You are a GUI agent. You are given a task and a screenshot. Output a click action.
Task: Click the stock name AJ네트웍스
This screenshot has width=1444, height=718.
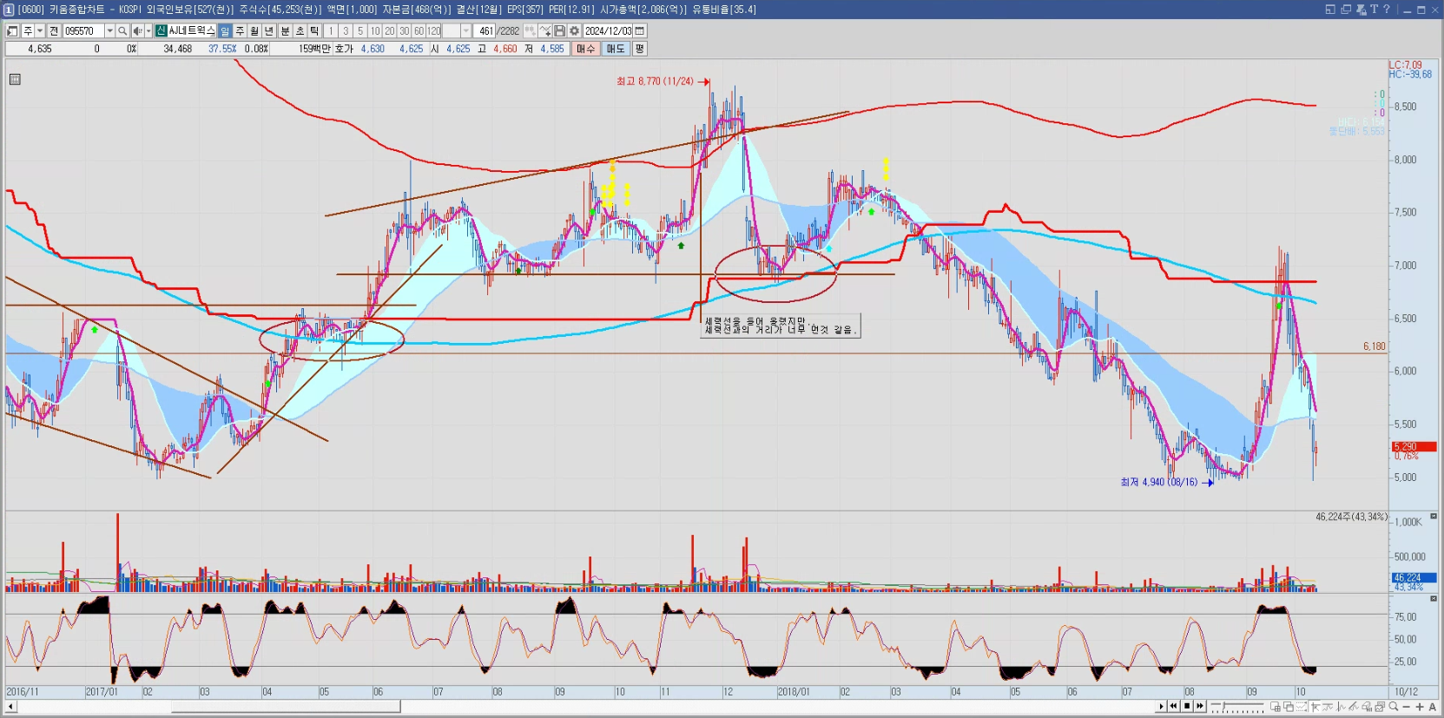[x=192, y=30]
